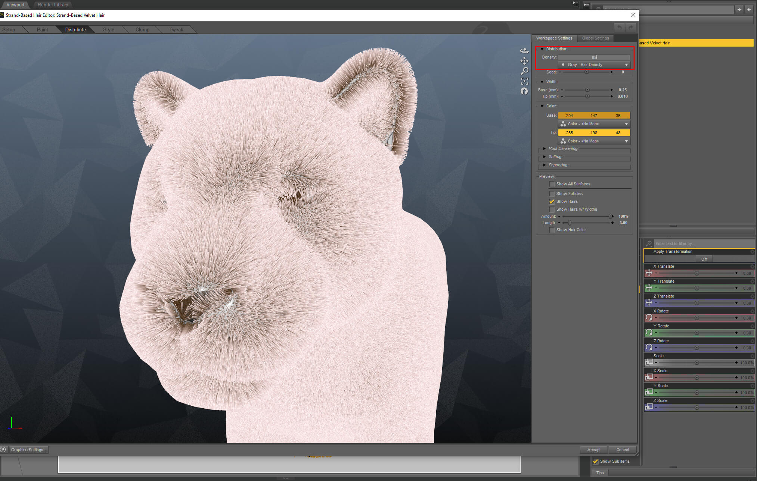
Task: Click the Density value input field
Action: pos(594,57)
